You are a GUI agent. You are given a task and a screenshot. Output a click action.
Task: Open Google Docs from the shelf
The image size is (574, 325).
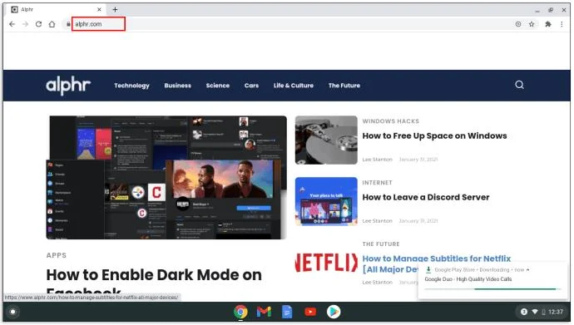(x=287, y=312)
